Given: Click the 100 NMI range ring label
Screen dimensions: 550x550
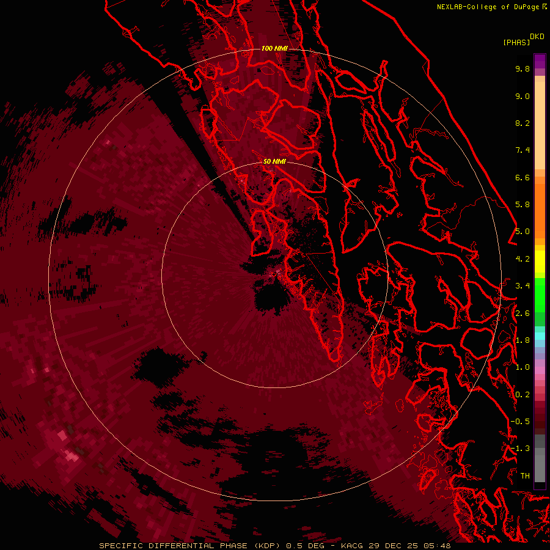Looking at the screenshot, I should point(274,48).
